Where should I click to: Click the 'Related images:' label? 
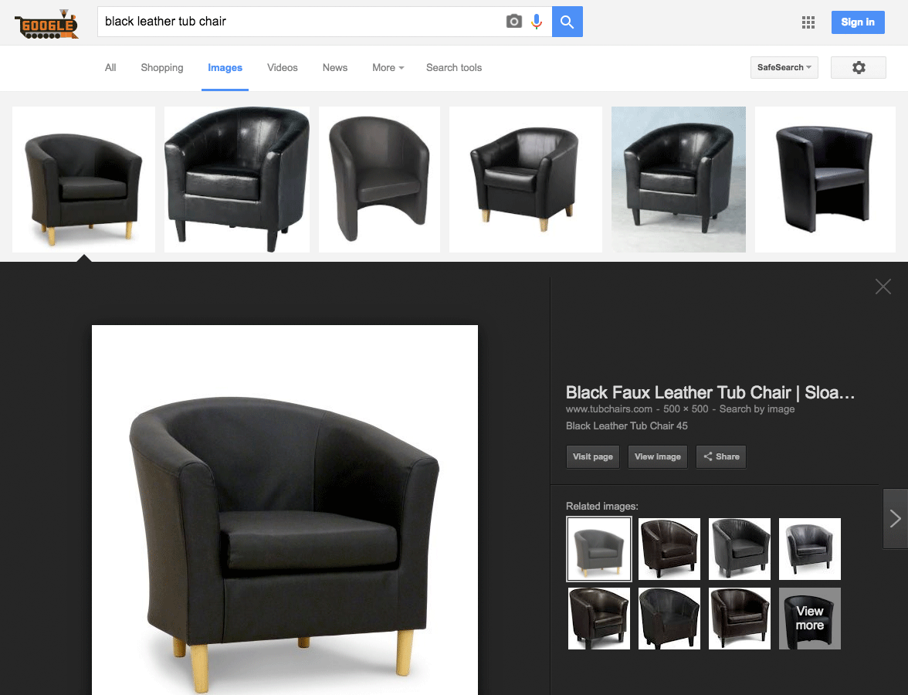[601, 507]
